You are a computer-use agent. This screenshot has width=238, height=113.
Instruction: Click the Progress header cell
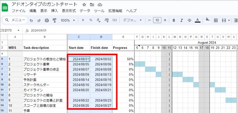point(123,48)
